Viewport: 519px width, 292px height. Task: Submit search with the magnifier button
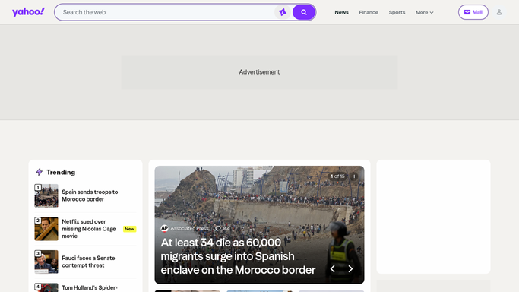303,12
